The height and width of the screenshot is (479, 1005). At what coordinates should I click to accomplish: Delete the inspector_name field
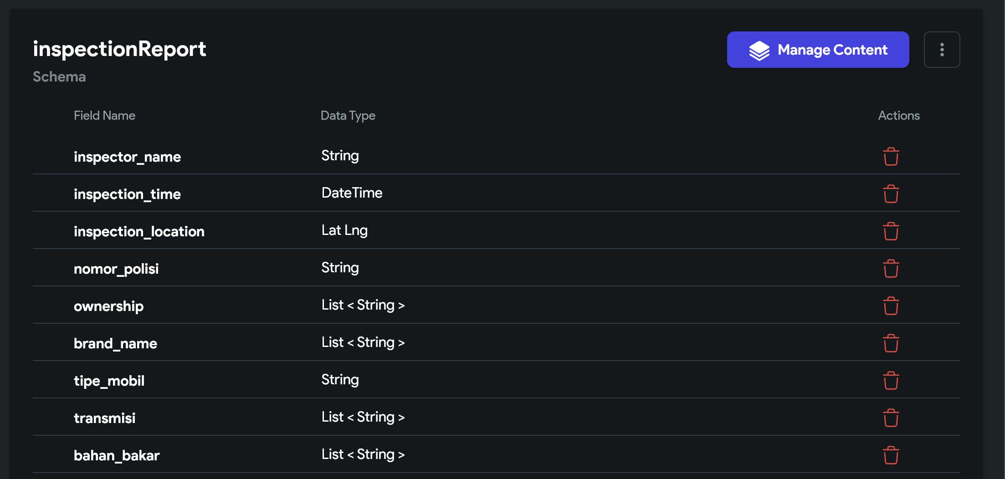891,157
